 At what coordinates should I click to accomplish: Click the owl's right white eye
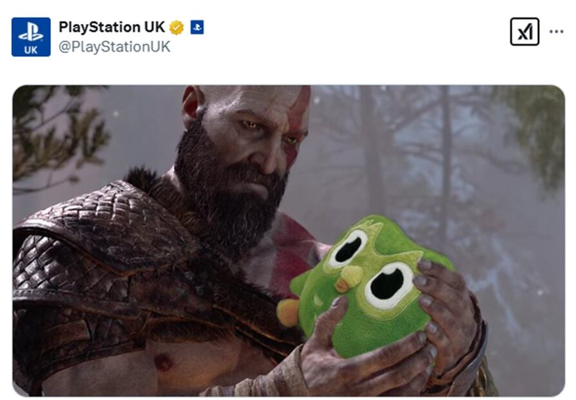(389, 285)
